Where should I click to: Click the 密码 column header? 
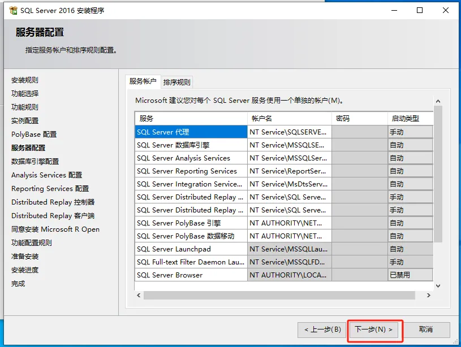(360, 119)
